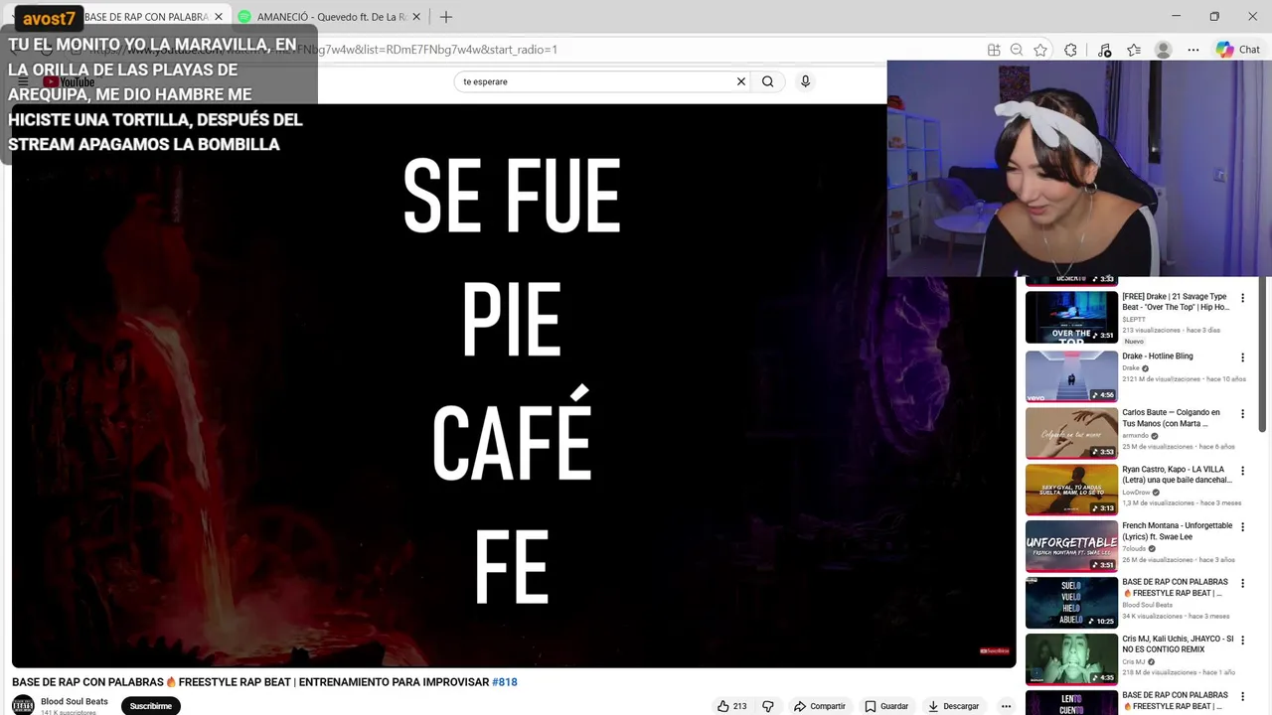Click the SLEPTT channel name
This screenshot has width=1272, height=715.
pyautogui.click(x=1134, y=319)
